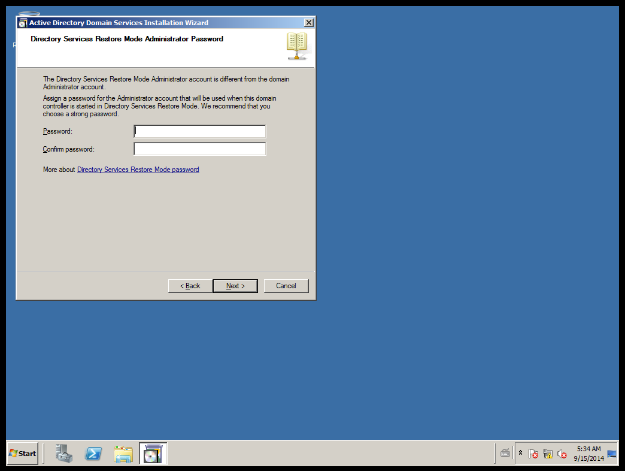This screenshot has width=625, height=471.
Task: Click Show desktop button in tray
Action: tap(612, 454)
